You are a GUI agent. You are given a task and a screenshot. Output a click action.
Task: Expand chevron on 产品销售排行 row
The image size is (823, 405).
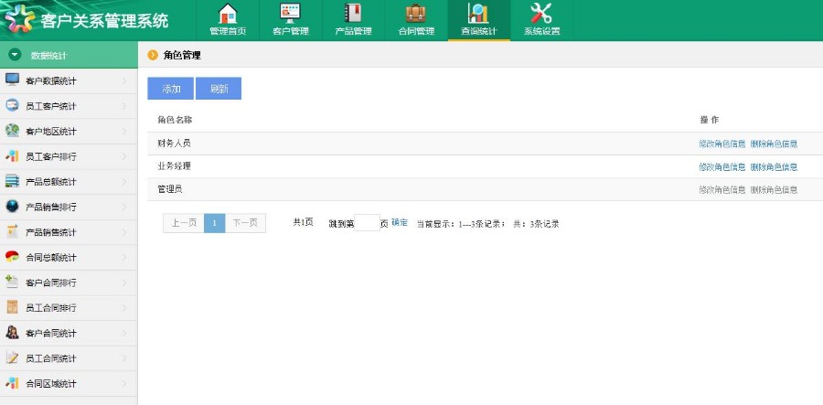point(124,207)
